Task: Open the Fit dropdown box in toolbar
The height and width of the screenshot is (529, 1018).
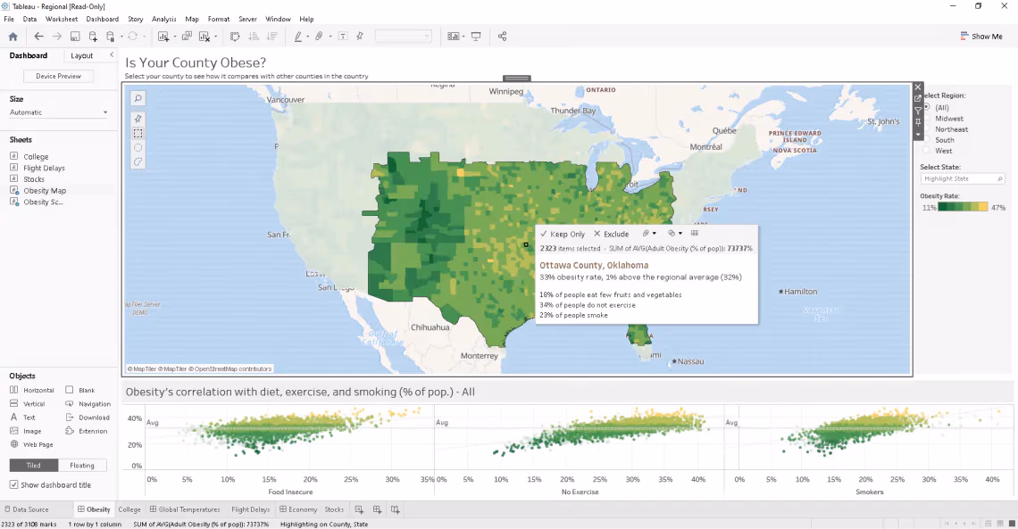Action: (403, 37)
